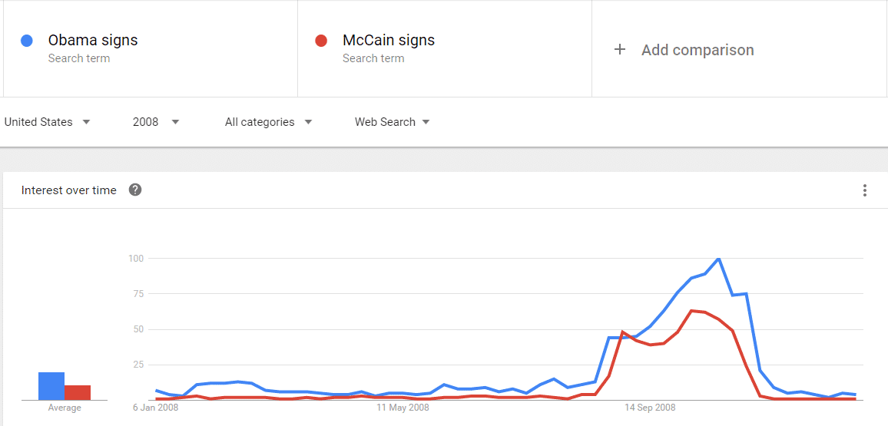Click the 6 Jan 2008 axis label
The image size is (888, 426).
pyautogui.click(x=156, y=408)
